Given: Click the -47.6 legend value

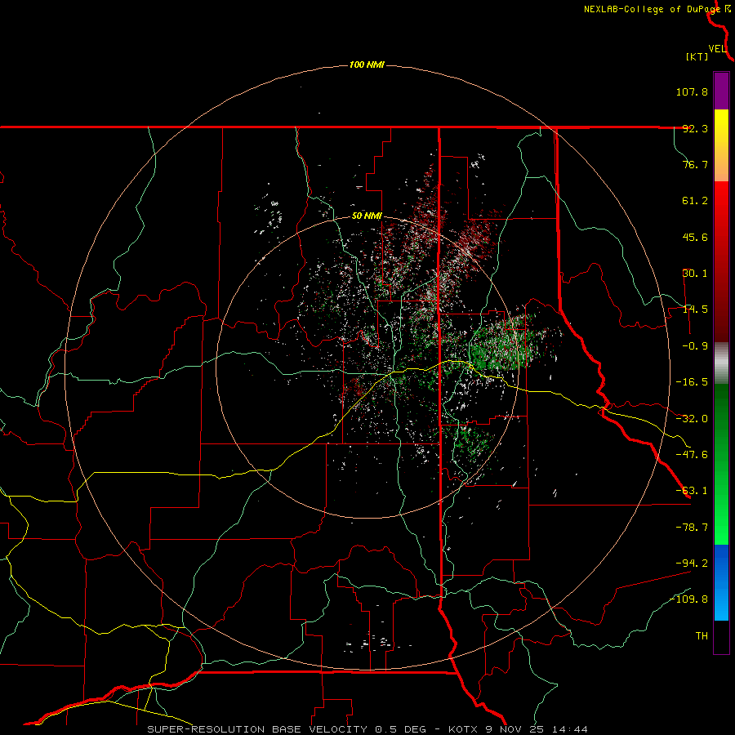Looking at the screenshot, I should [x=692, y=455].
